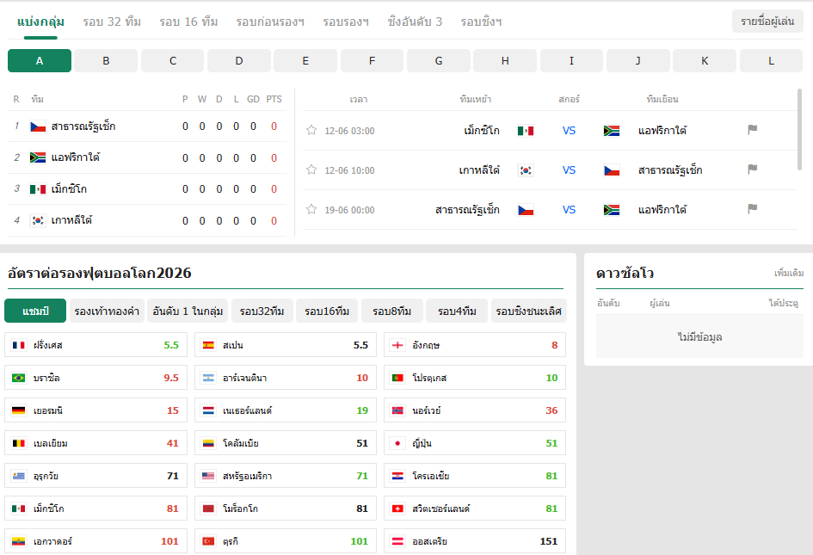Switch to รอบ 16 ทีม tab
This screenshot has width=813, height=555.
(x=188, y=22)
